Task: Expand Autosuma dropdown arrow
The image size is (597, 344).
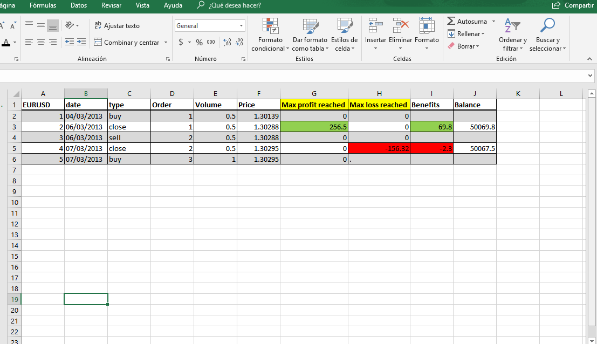Action: click(493, 22)
